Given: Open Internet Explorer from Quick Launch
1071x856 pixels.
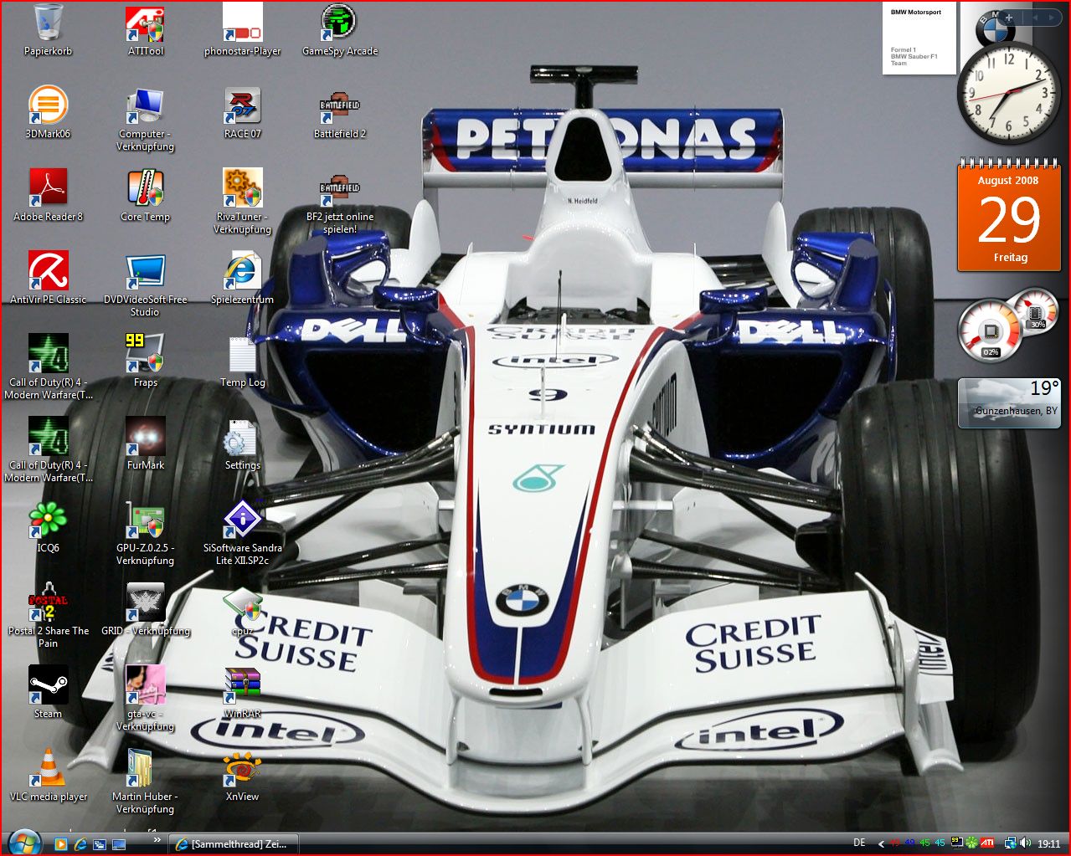Looking at the screenshot, I should pyautogui.click(x=80, y=844).
